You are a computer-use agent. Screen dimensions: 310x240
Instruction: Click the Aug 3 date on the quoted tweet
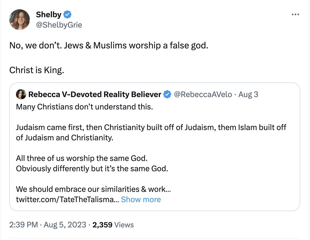[x=248, y=94]
